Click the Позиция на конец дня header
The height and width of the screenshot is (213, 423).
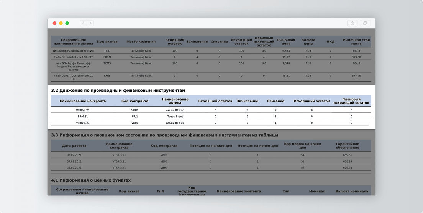(x=257, y=146)
